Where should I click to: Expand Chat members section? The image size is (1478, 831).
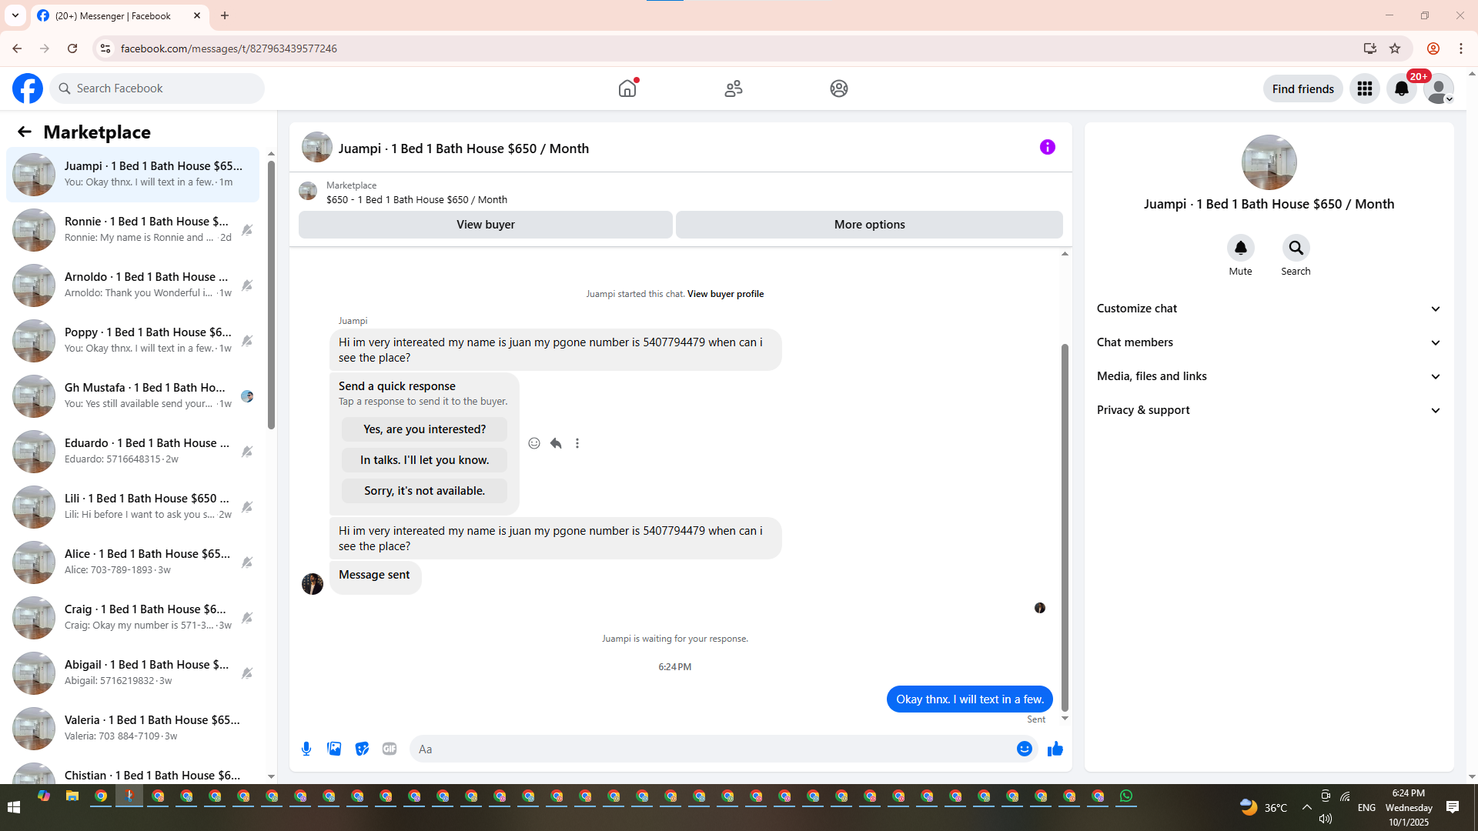(1269, 342)
